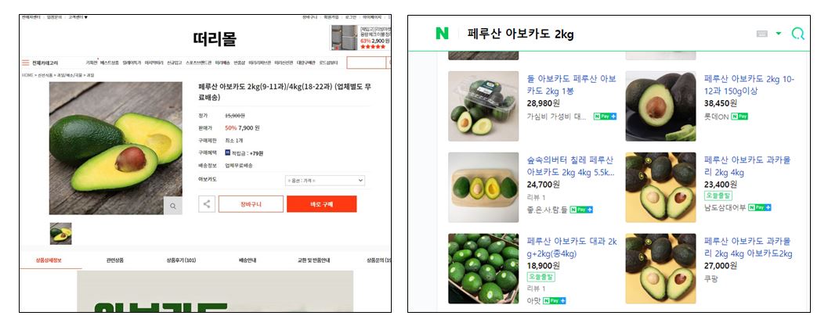Open the 전체카테고리 hamburger menu icon

click(x=25, y=63)
